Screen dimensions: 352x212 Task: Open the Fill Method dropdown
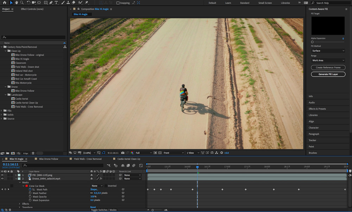[x=328, y=51]
